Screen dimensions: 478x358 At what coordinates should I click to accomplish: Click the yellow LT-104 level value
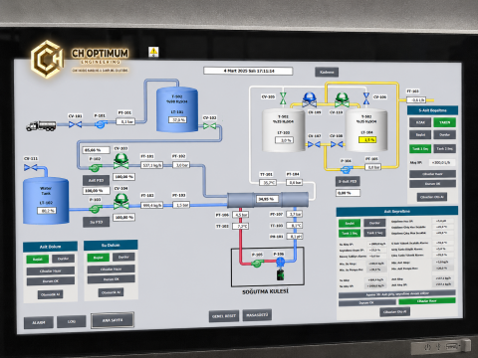click(x=367, y=139)
